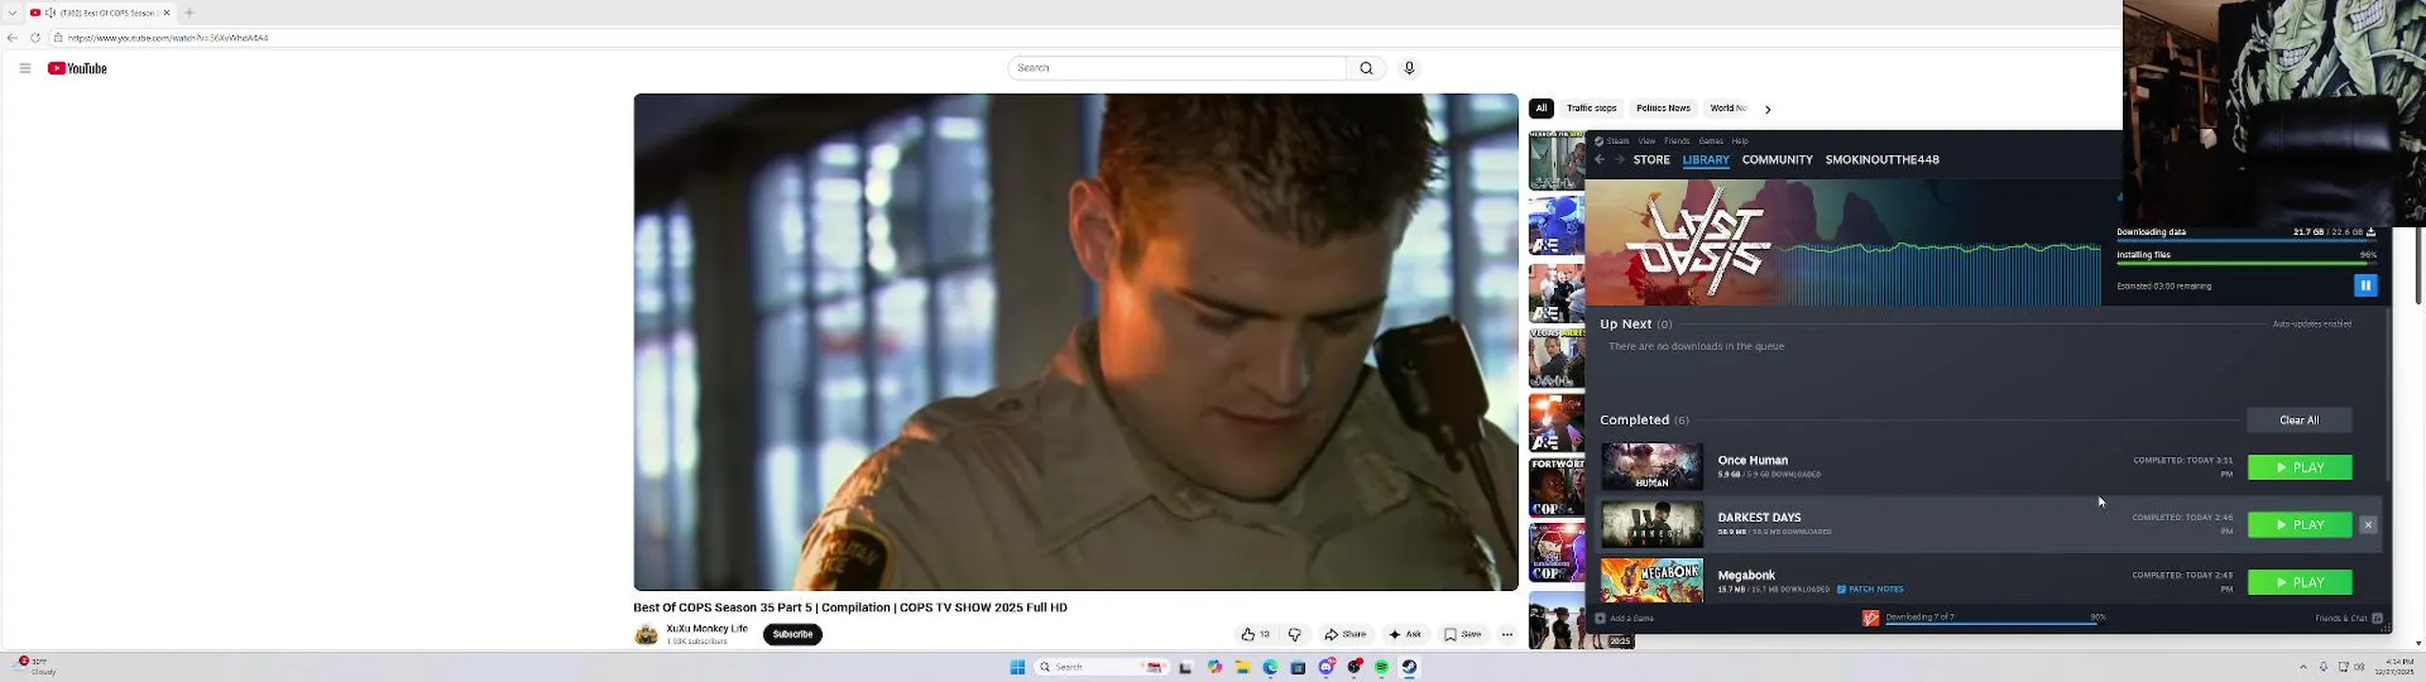
Task: Click the Downloading data progress bar
Action: pyautogui.click(x=2246, y=241)
